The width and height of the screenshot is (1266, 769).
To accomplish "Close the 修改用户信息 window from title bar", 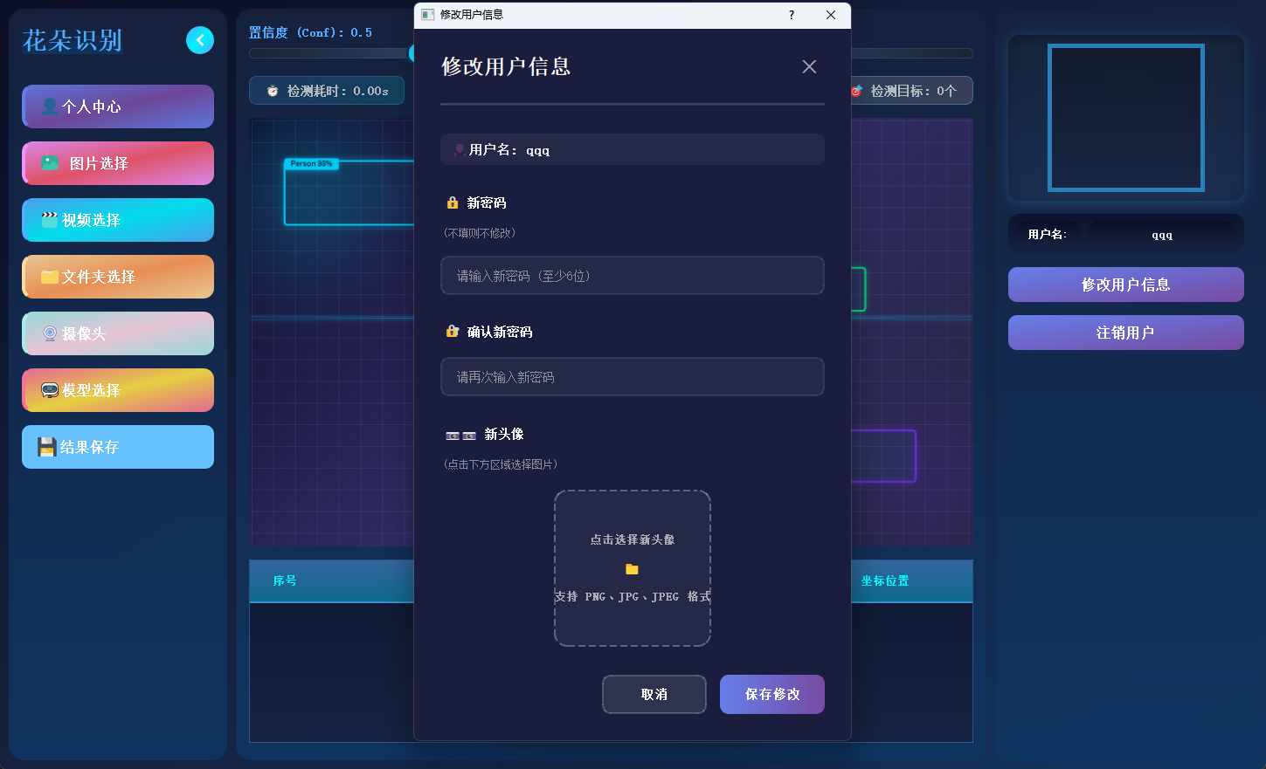I will pos(831,15).
